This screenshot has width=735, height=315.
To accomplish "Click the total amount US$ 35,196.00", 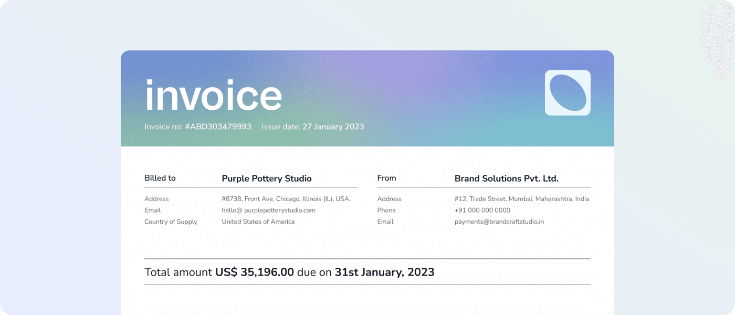I will click(x=255, y=272).
